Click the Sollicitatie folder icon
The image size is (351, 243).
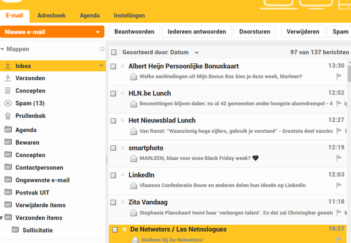(x=15, y=230)
